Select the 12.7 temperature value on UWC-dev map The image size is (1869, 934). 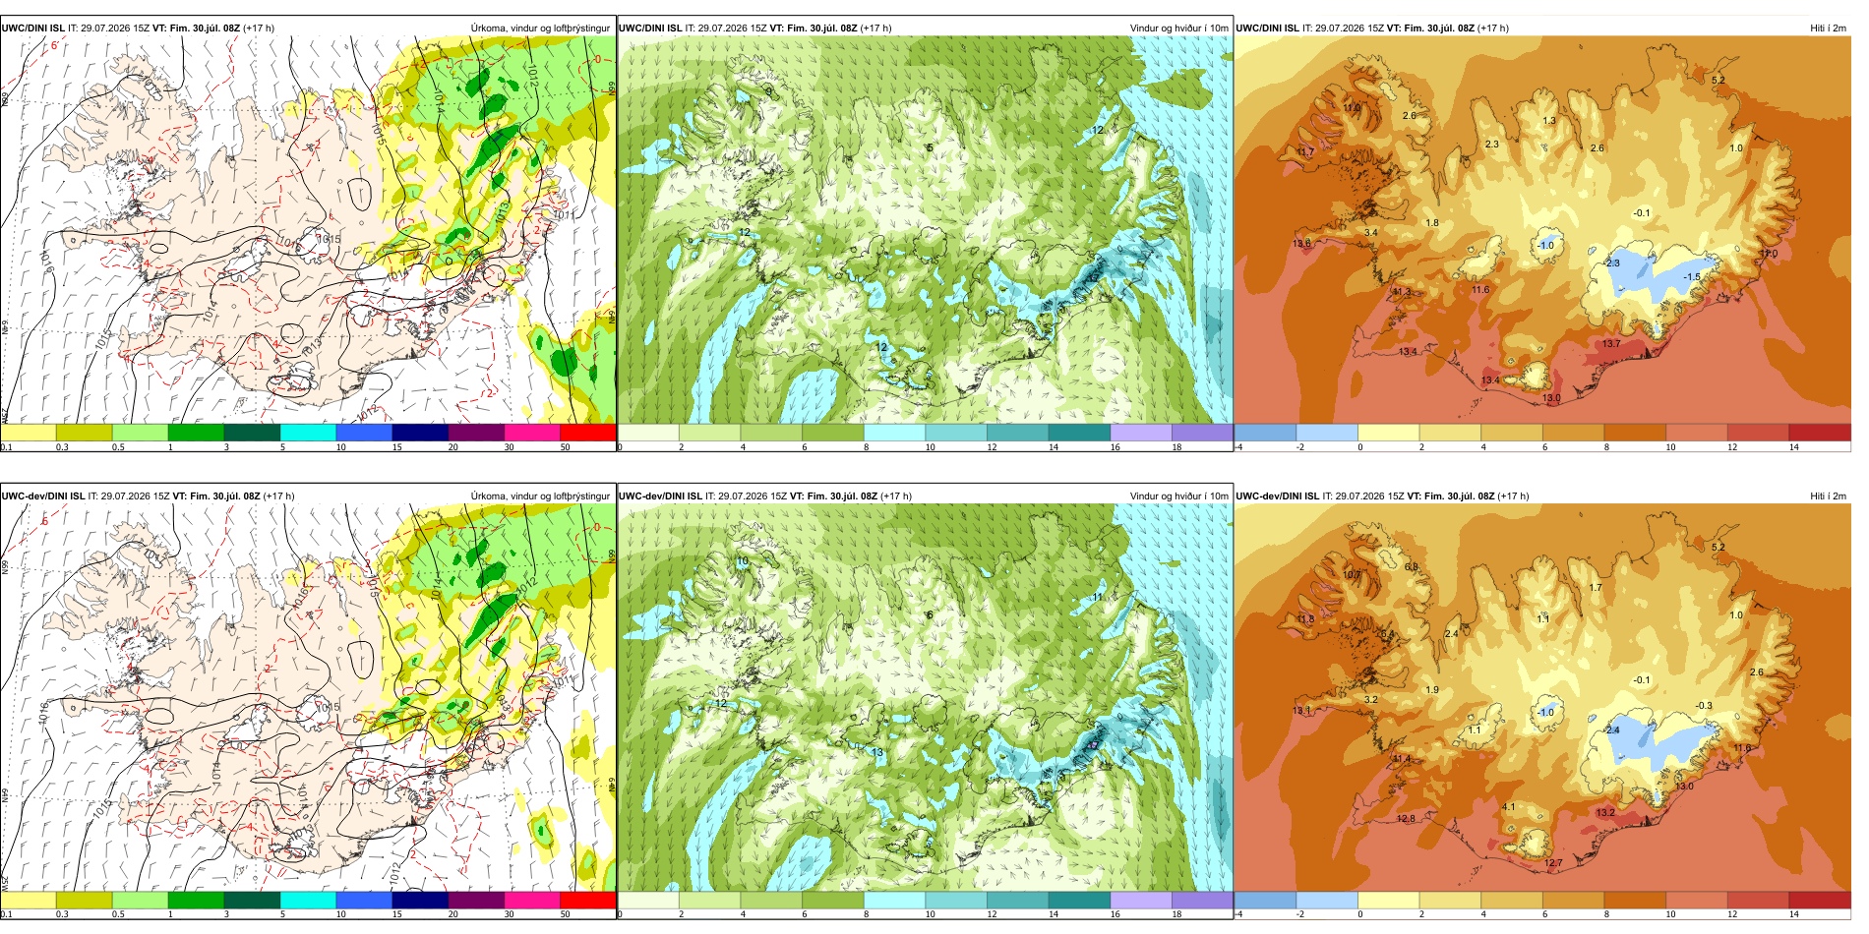[x=1553, y=863]
